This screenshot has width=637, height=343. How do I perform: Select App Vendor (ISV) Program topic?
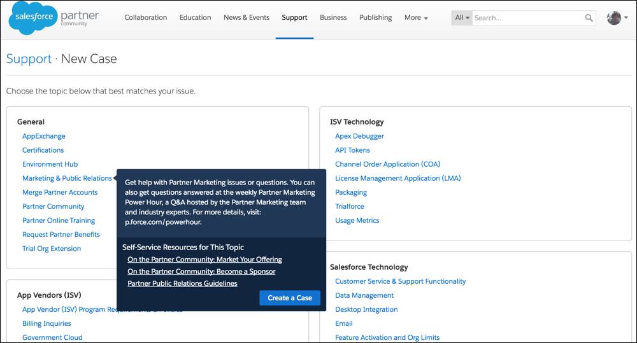pyautogui.click(x=69, y=309)
